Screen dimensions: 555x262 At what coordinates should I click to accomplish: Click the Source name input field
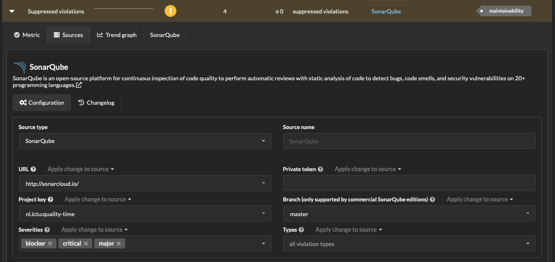pos(409,141)
